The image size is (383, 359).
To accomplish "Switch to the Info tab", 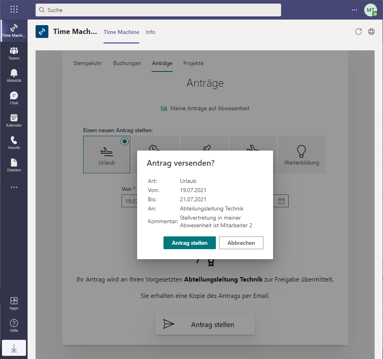I will (x=150, y=32).
